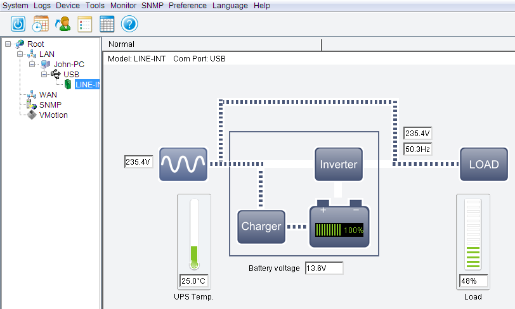This screenshot has width=515, height=309.
Task: Select the Root label in tree
Action: (x=36, y=44)
